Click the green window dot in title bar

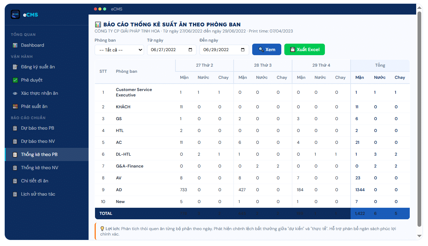click(x=104, y=9)
